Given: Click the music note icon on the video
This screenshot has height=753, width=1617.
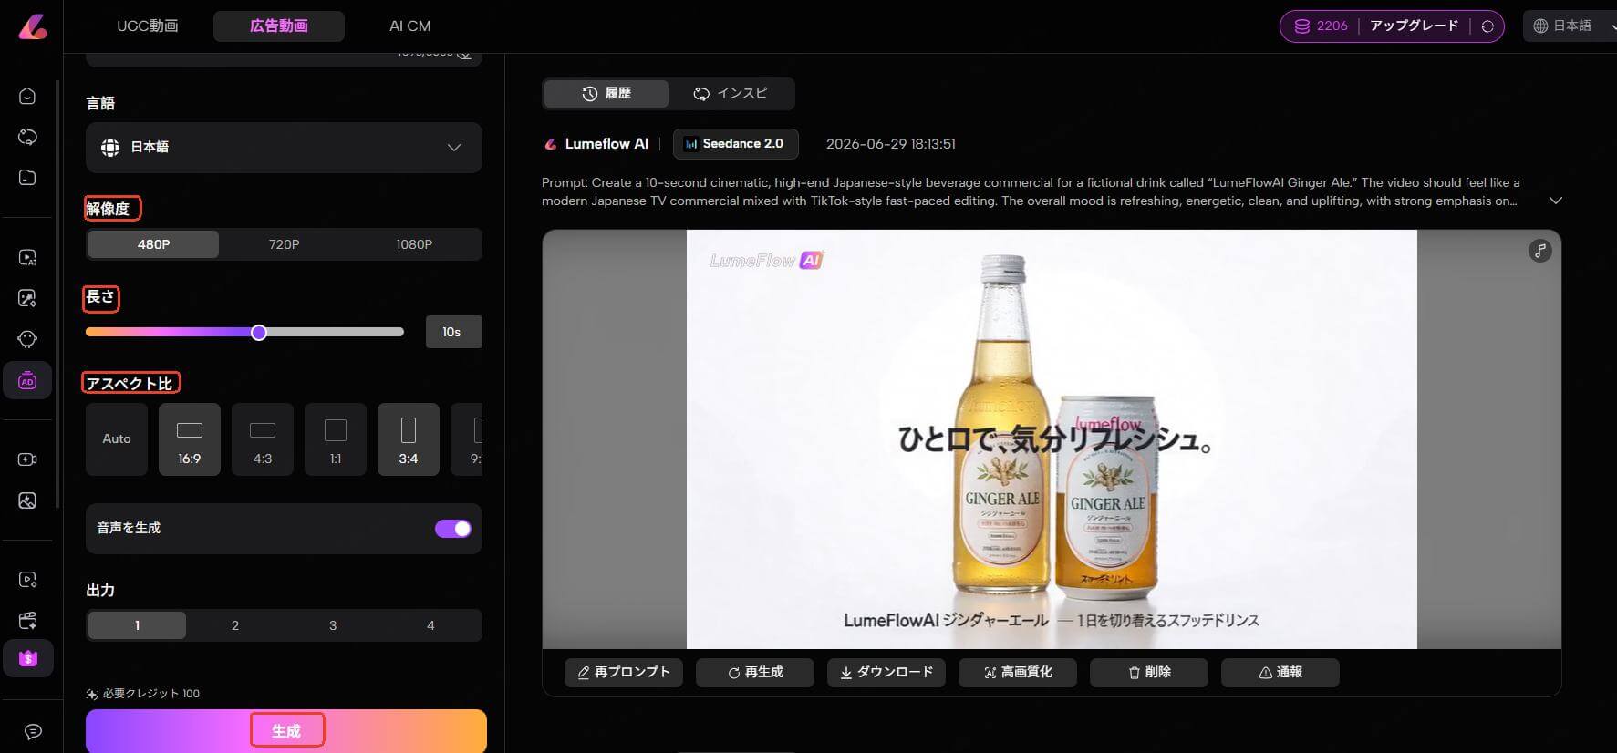Looking at the screenshot, I should coord(1539,251).
